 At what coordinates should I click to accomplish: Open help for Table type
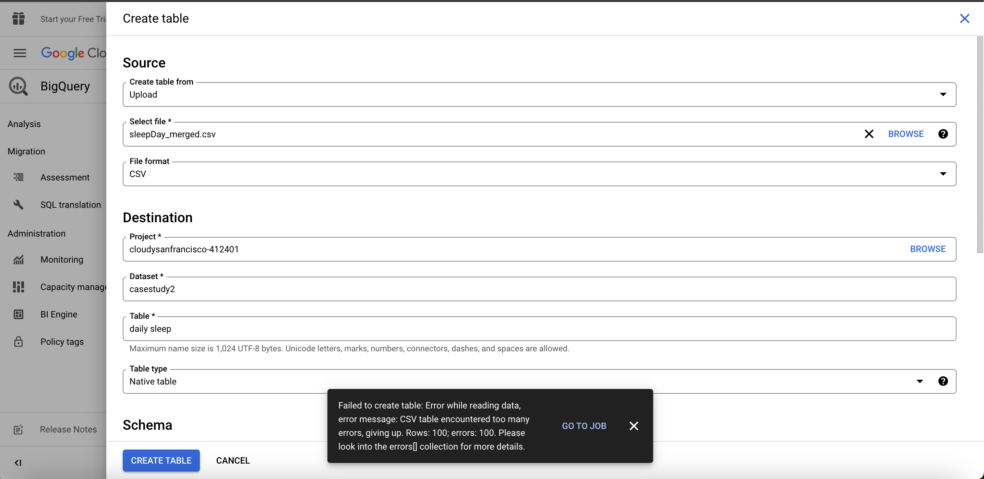943,381
